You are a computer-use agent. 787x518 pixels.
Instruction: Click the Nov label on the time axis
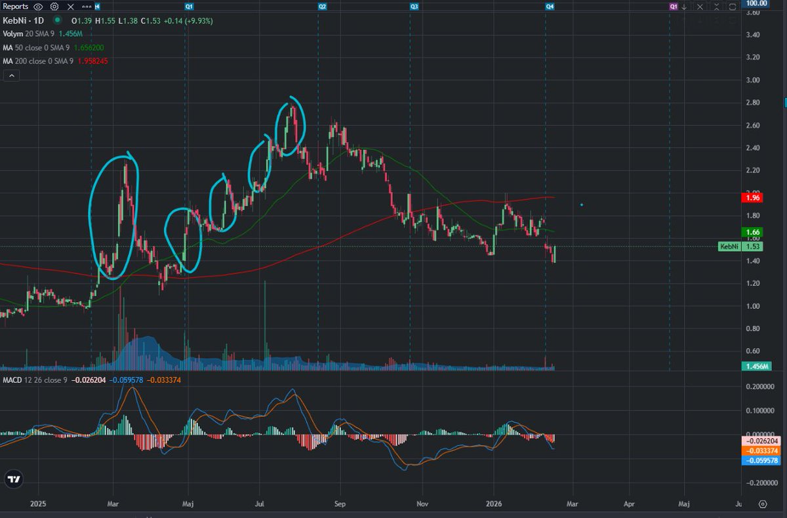tap(423, 504)
